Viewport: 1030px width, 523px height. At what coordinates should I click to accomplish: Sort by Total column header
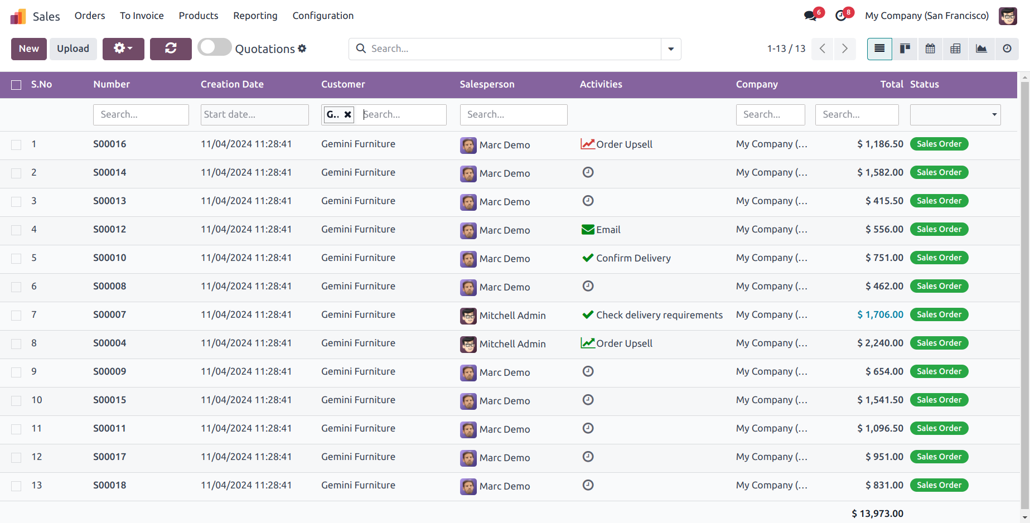click(x=892, y=84)
